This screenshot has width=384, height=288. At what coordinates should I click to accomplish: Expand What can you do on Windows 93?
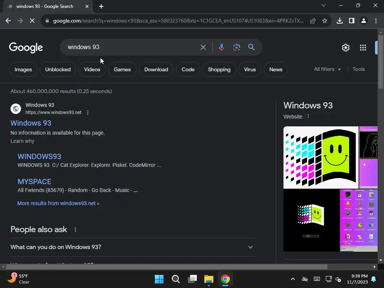(x=132, y=247)
